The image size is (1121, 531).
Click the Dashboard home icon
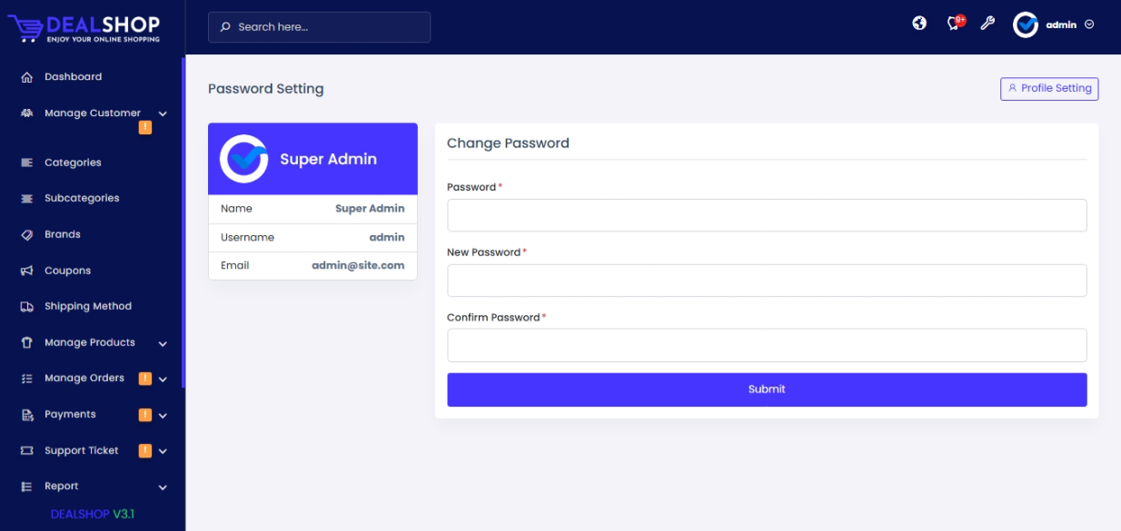(27, 77)
